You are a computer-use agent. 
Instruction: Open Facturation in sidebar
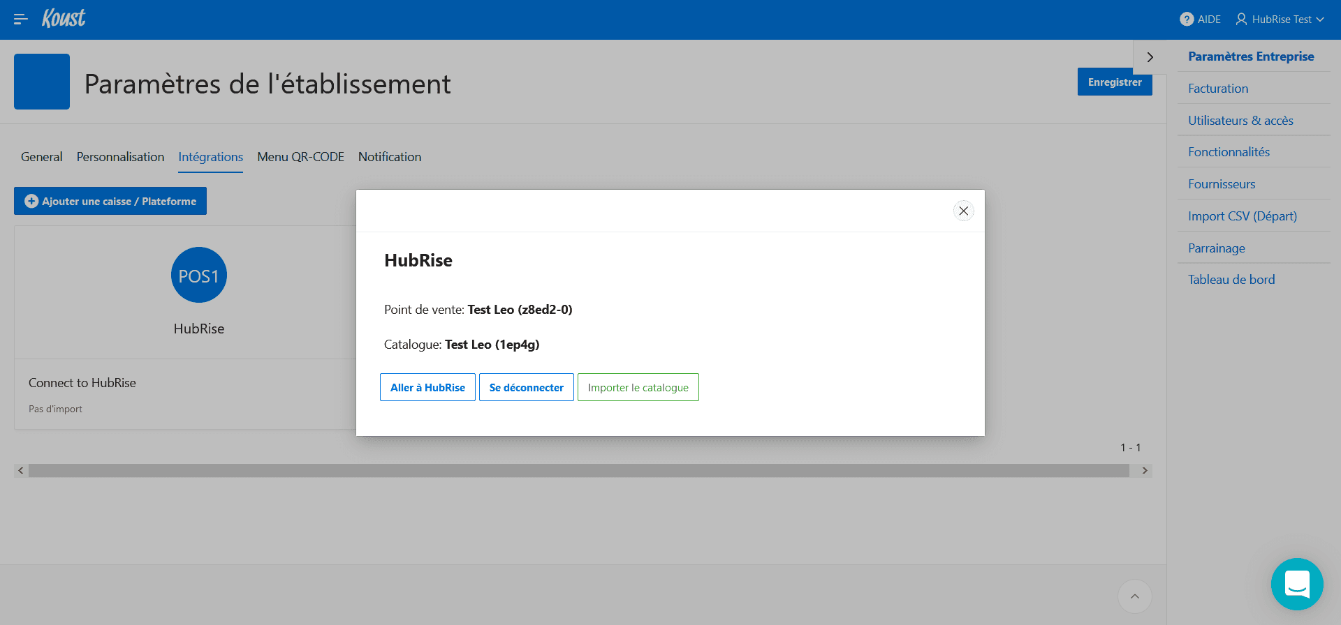click(x=1218, y=89)
